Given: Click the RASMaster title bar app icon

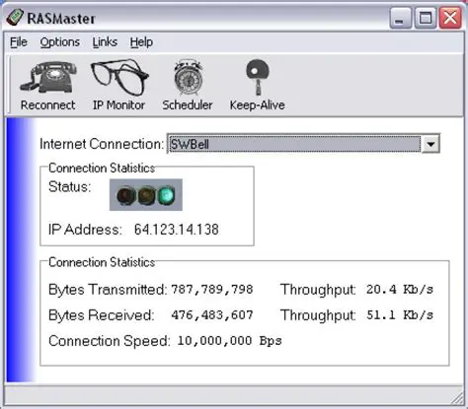Looking at the screenshot, I should tap(15, 17).
